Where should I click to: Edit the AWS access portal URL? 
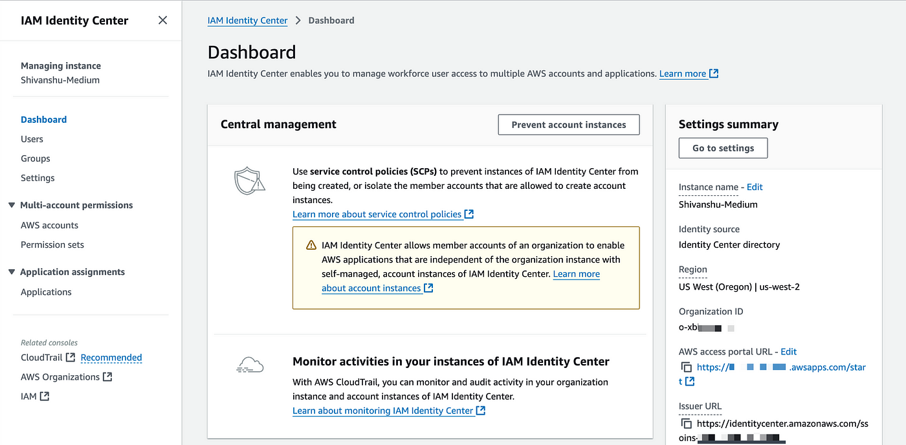(788, 352)
